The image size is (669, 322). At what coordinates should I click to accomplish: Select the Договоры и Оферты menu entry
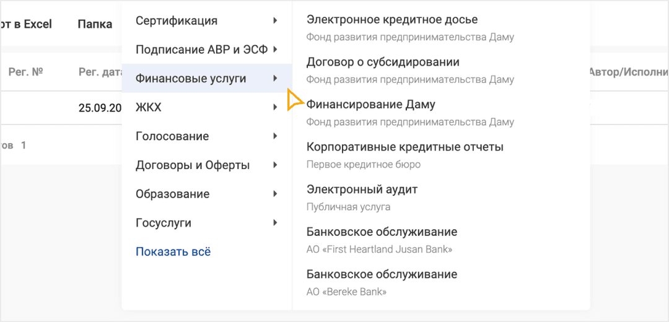click(193, 165)
